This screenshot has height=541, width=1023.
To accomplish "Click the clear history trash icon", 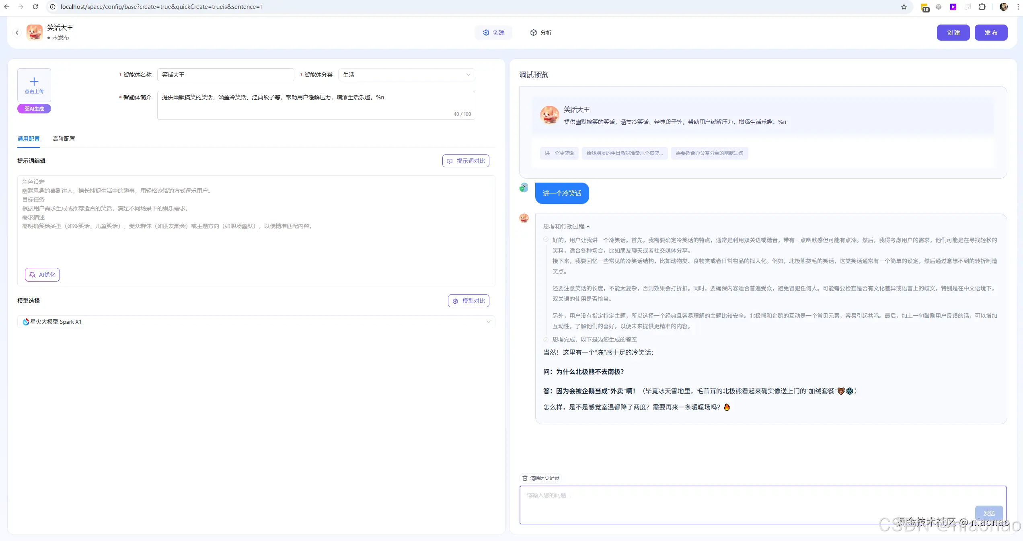I will pos(525,478).
